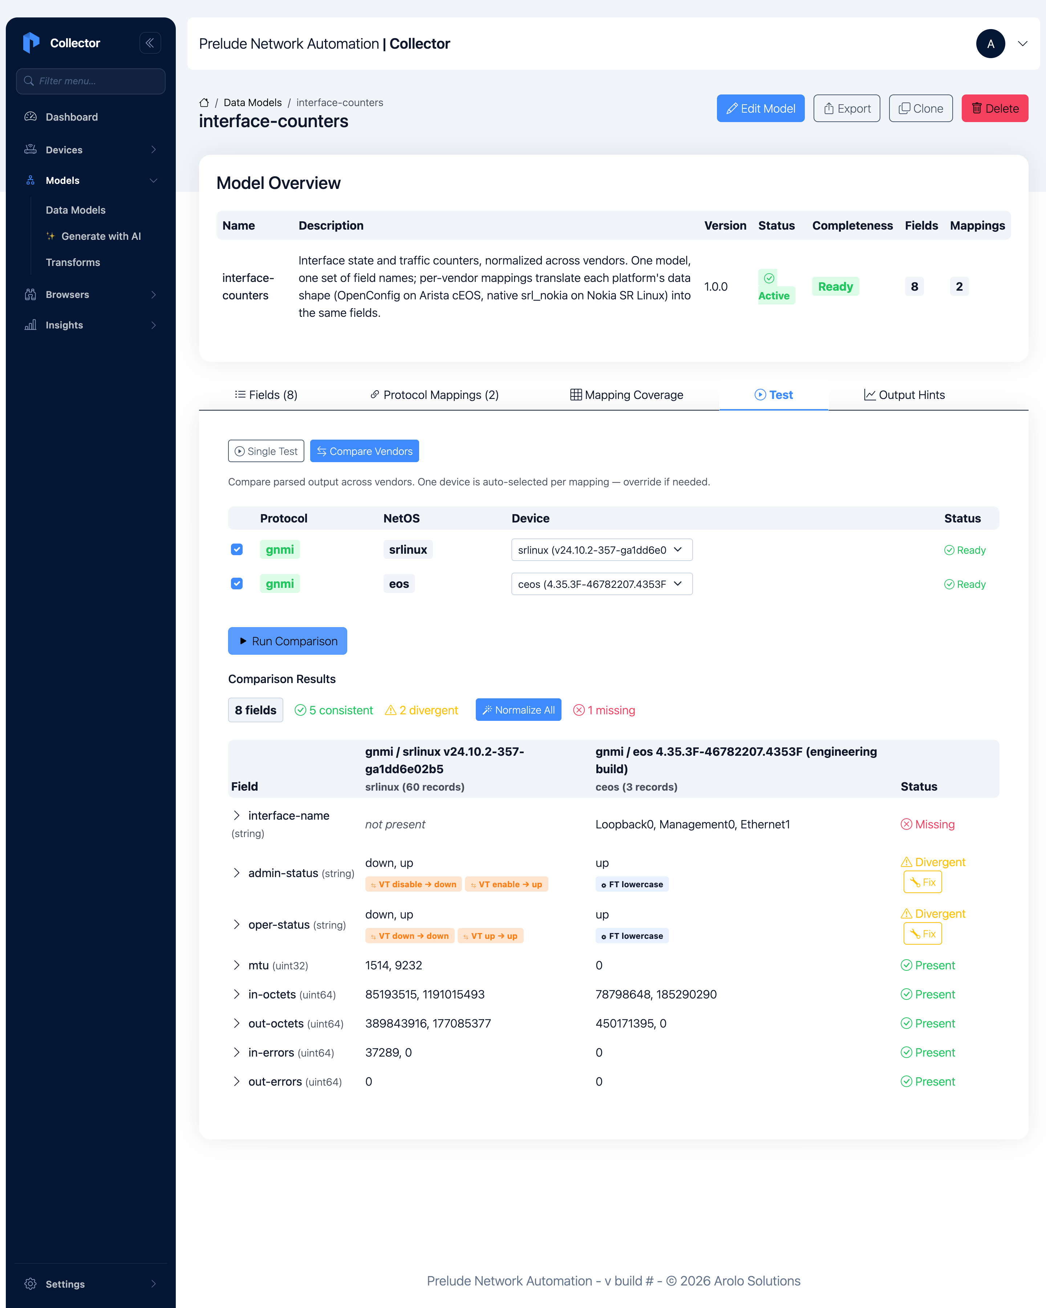Expand the oper-status field row
Screen dimensions: 1046x1308
(236, 925)
